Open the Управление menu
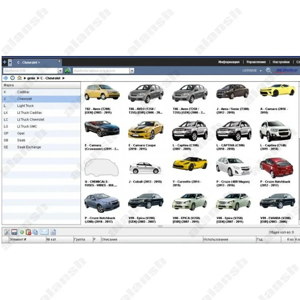Viewport: 300px width, 300px height. point(256,62)
